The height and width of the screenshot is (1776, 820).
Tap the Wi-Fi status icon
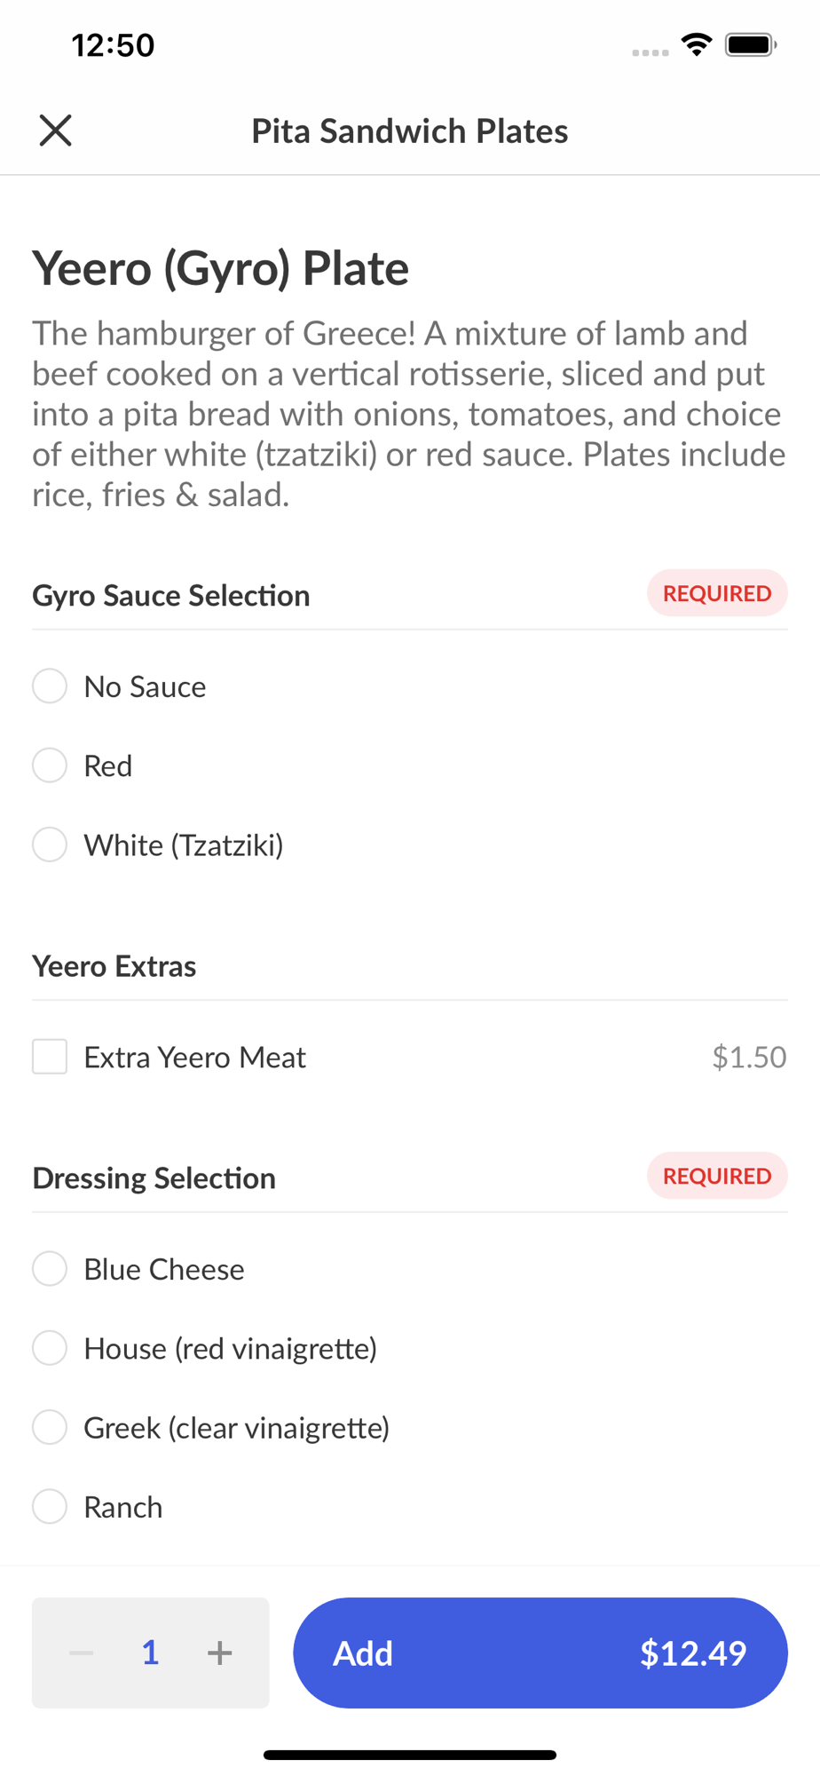(697, 44)
